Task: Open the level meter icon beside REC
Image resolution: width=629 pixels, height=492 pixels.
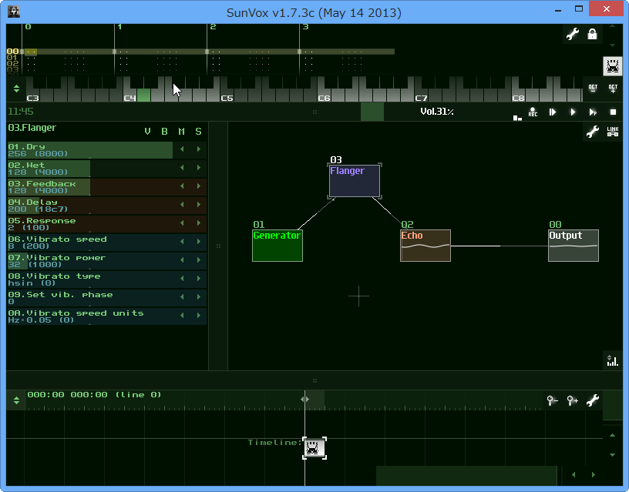Action: [517, 118]
